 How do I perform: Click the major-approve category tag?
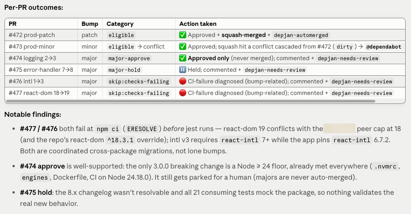[x=129, y=58]
